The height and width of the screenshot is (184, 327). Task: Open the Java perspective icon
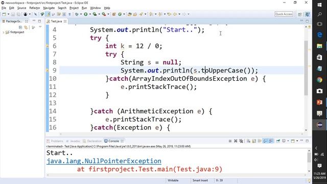coord(307,14)
